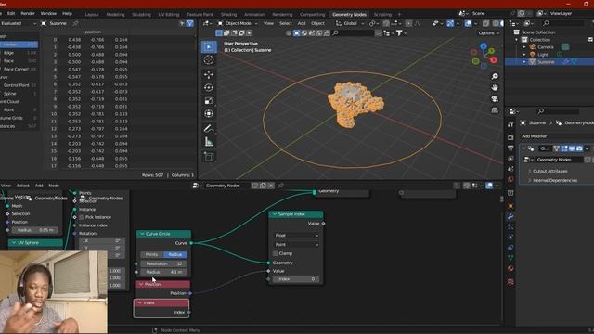Open the Render menu

pos(28,13)
